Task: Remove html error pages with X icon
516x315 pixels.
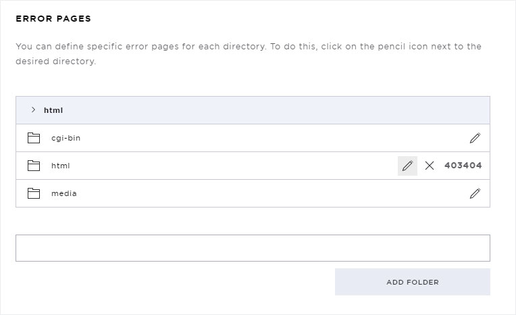Action: [430, 166]
